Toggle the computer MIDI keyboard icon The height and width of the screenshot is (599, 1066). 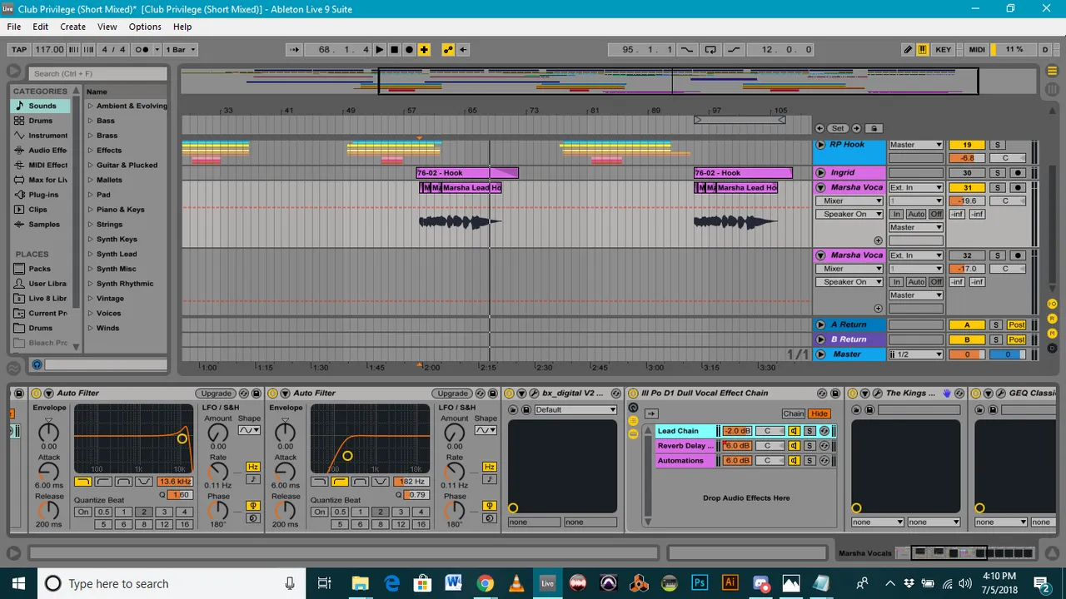click(923, 50)
